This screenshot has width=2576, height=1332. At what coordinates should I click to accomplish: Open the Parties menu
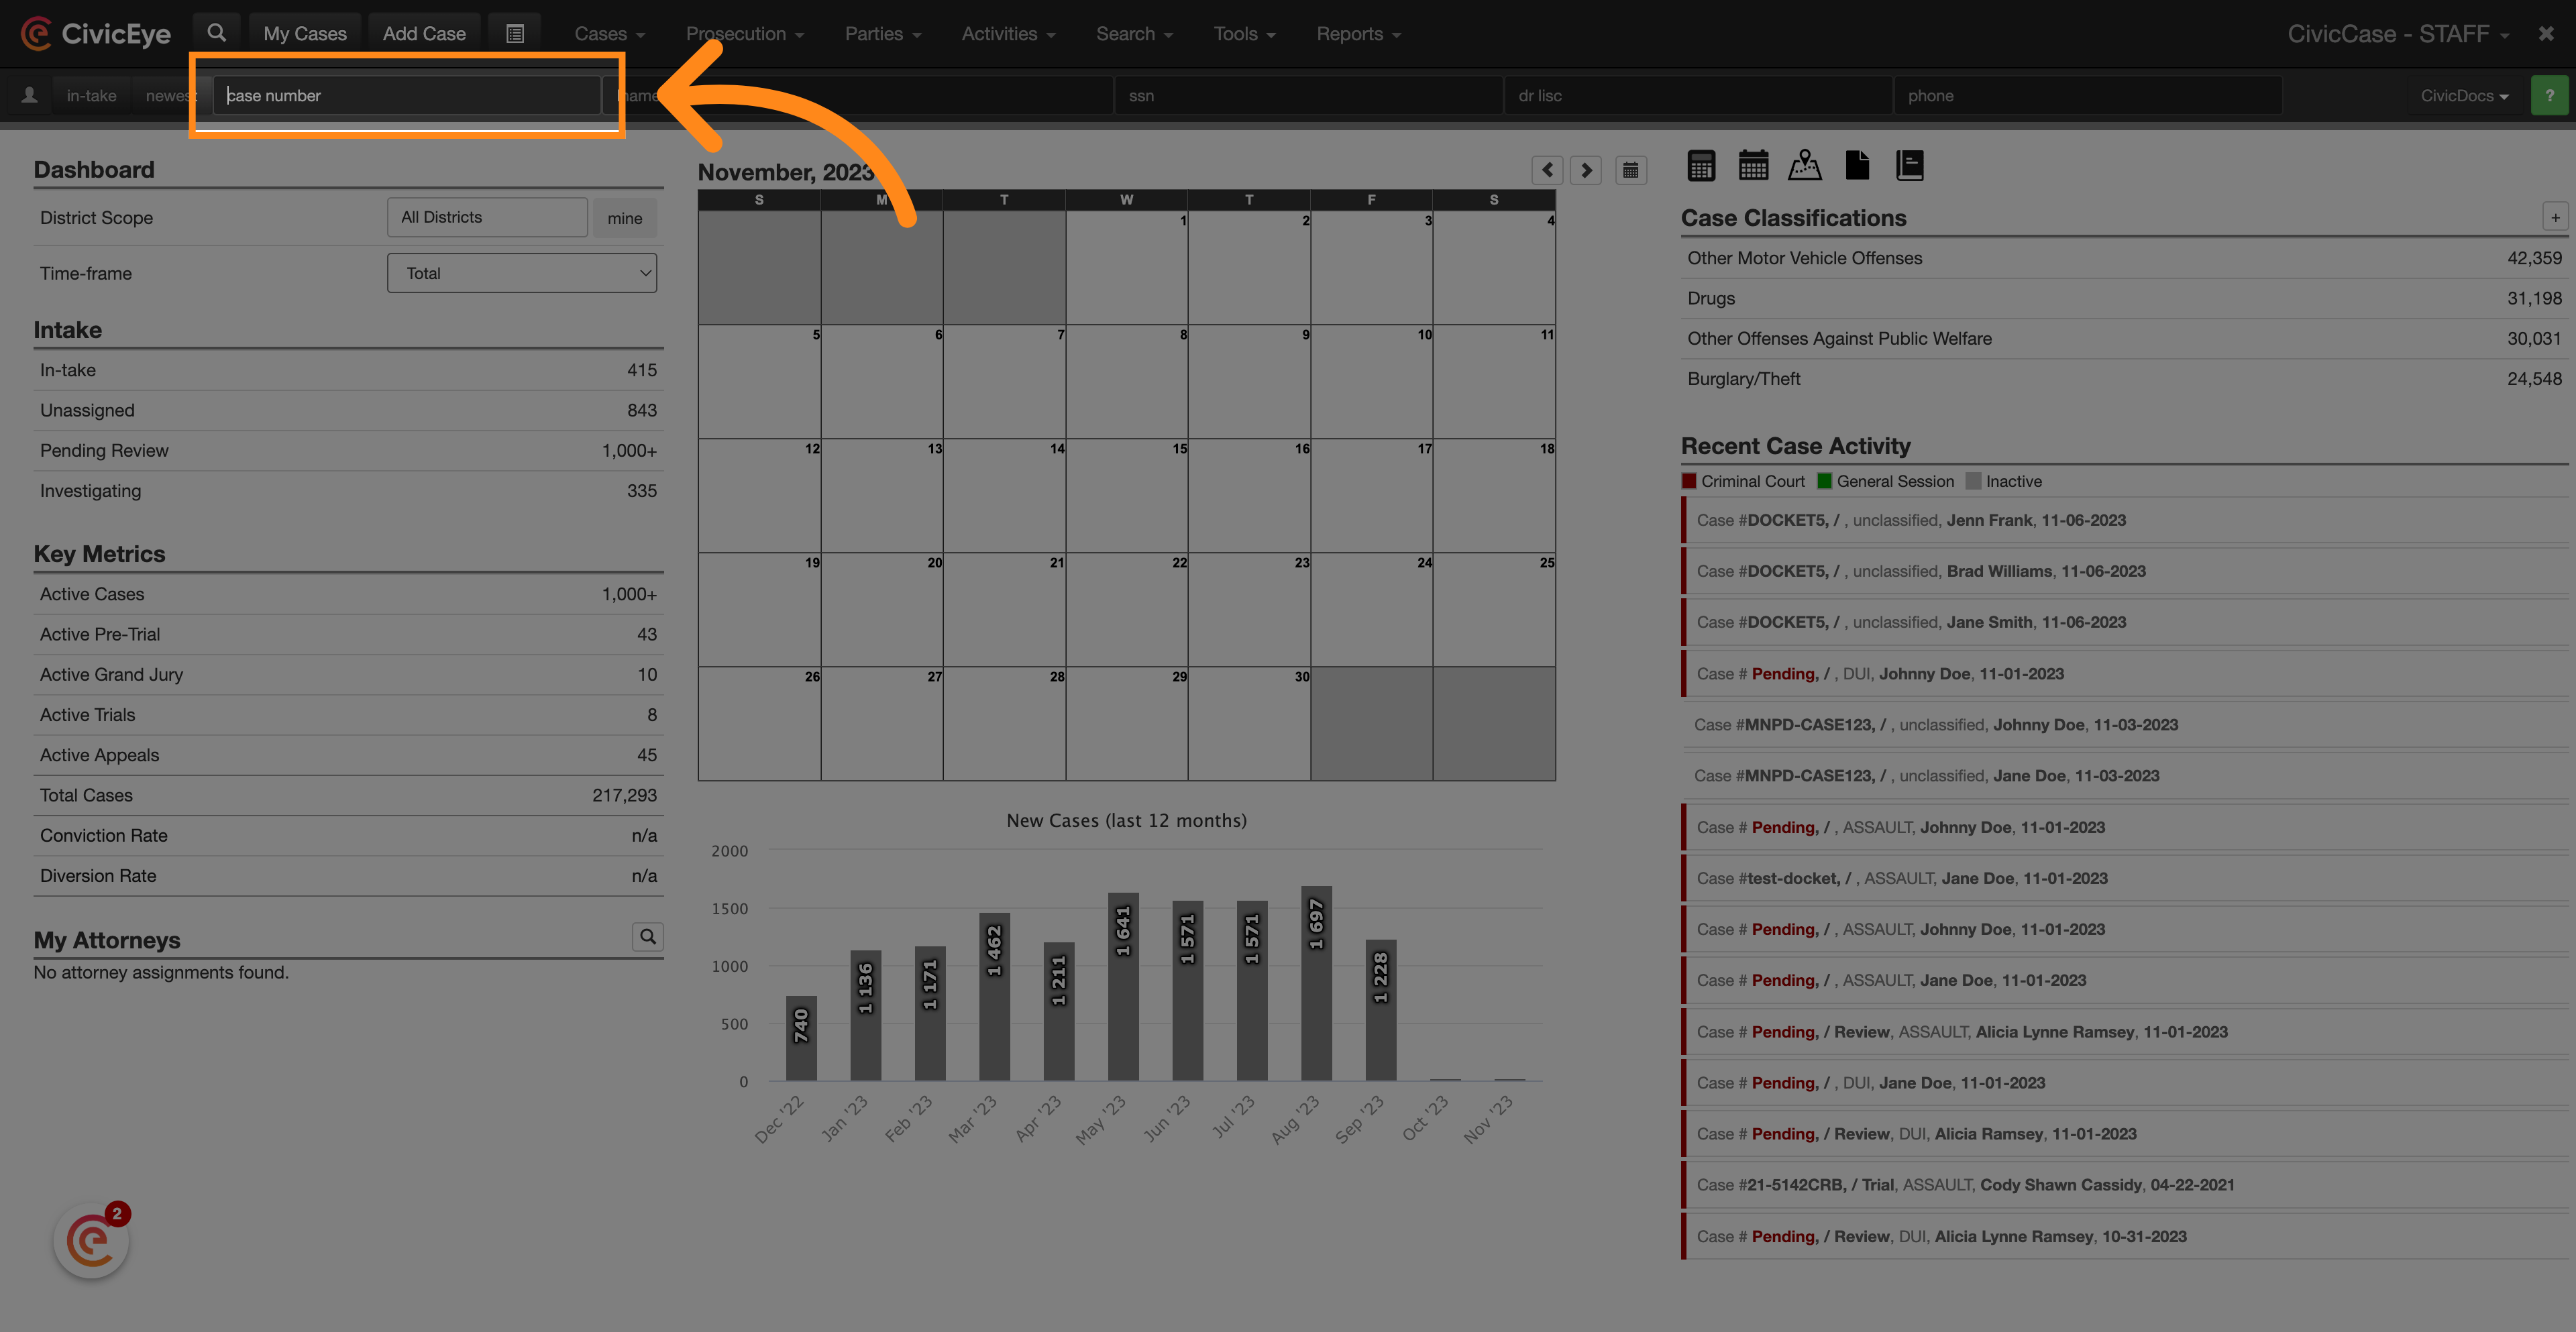(x=883, y=34)
